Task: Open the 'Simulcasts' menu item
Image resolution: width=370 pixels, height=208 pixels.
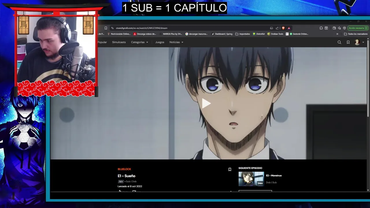Action: (119, 42)
